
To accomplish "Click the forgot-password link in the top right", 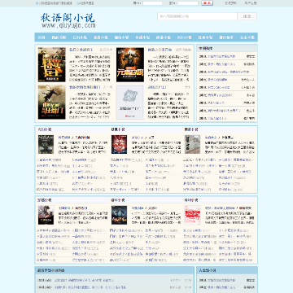I will coord(230,3).
